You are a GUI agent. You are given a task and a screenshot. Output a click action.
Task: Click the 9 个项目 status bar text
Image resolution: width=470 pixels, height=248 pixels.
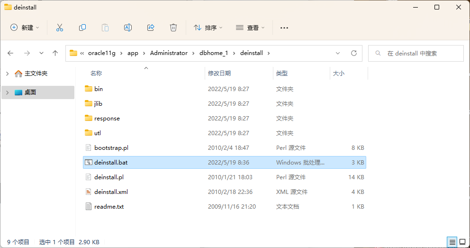18,242
